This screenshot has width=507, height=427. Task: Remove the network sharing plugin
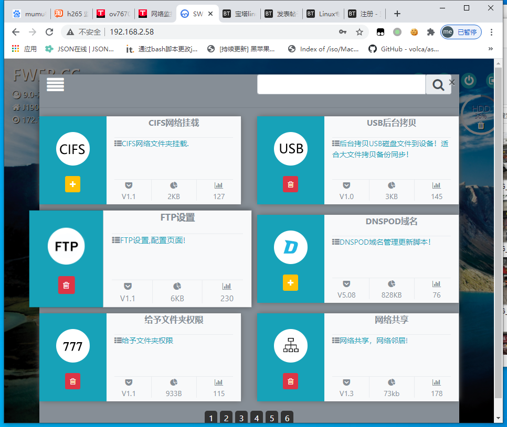(x=290, y=381)
